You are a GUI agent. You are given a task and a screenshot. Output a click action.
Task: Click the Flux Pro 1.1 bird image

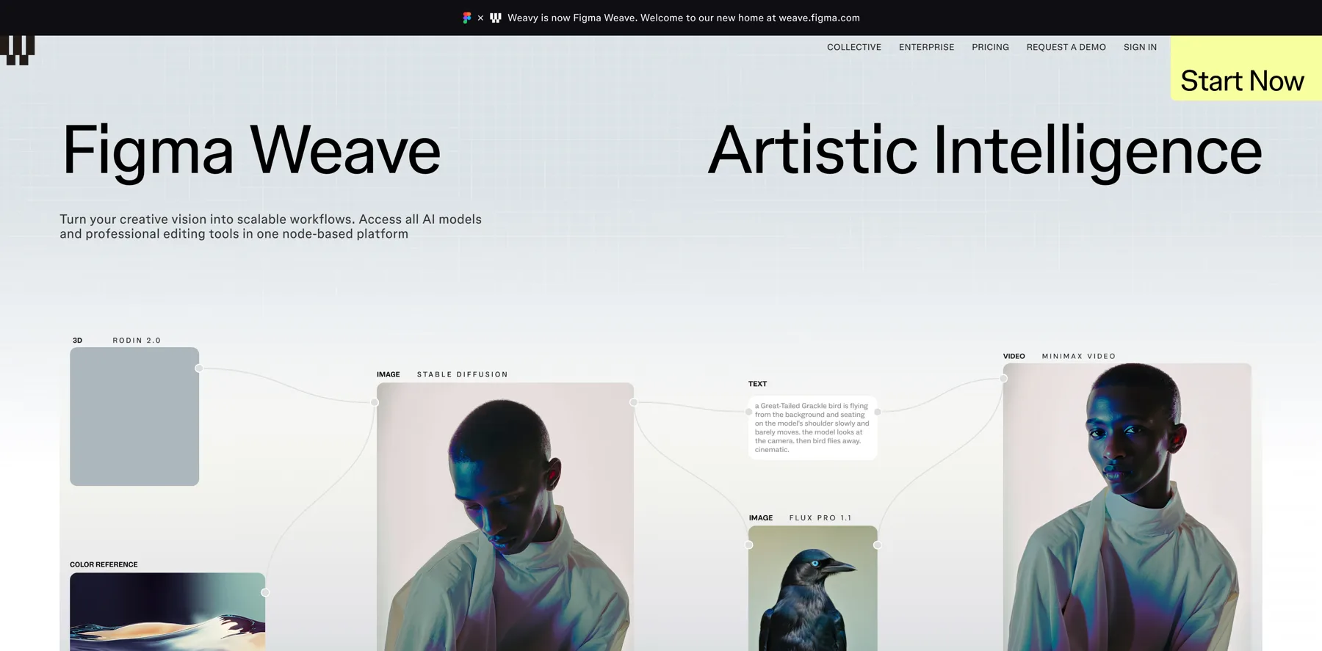pyautogui.click(x=813, y=588)
